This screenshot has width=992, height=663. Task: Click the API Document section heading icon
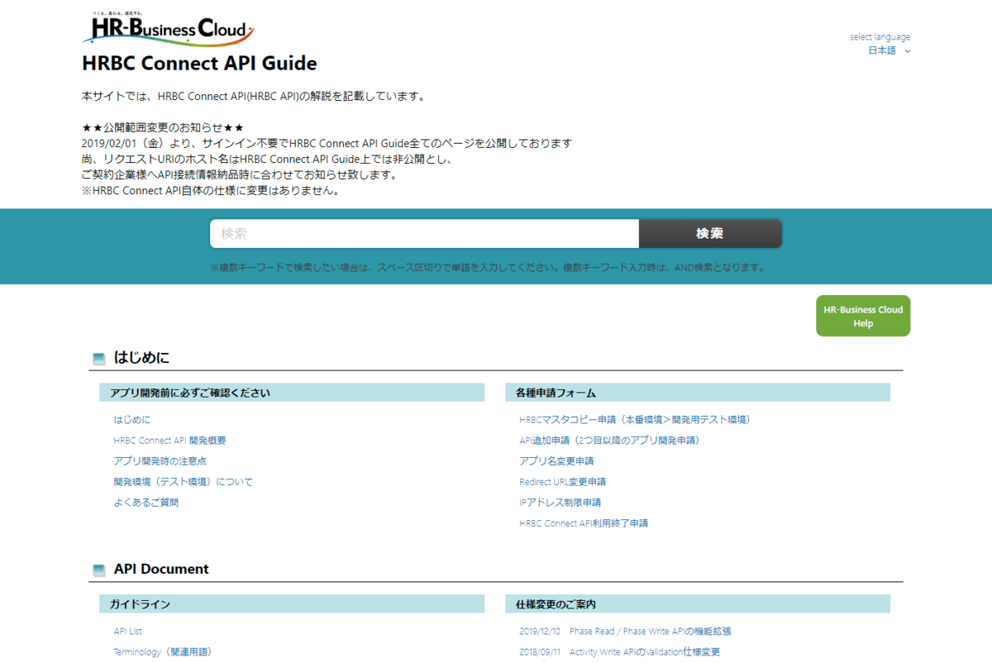(x=99, y=570)
